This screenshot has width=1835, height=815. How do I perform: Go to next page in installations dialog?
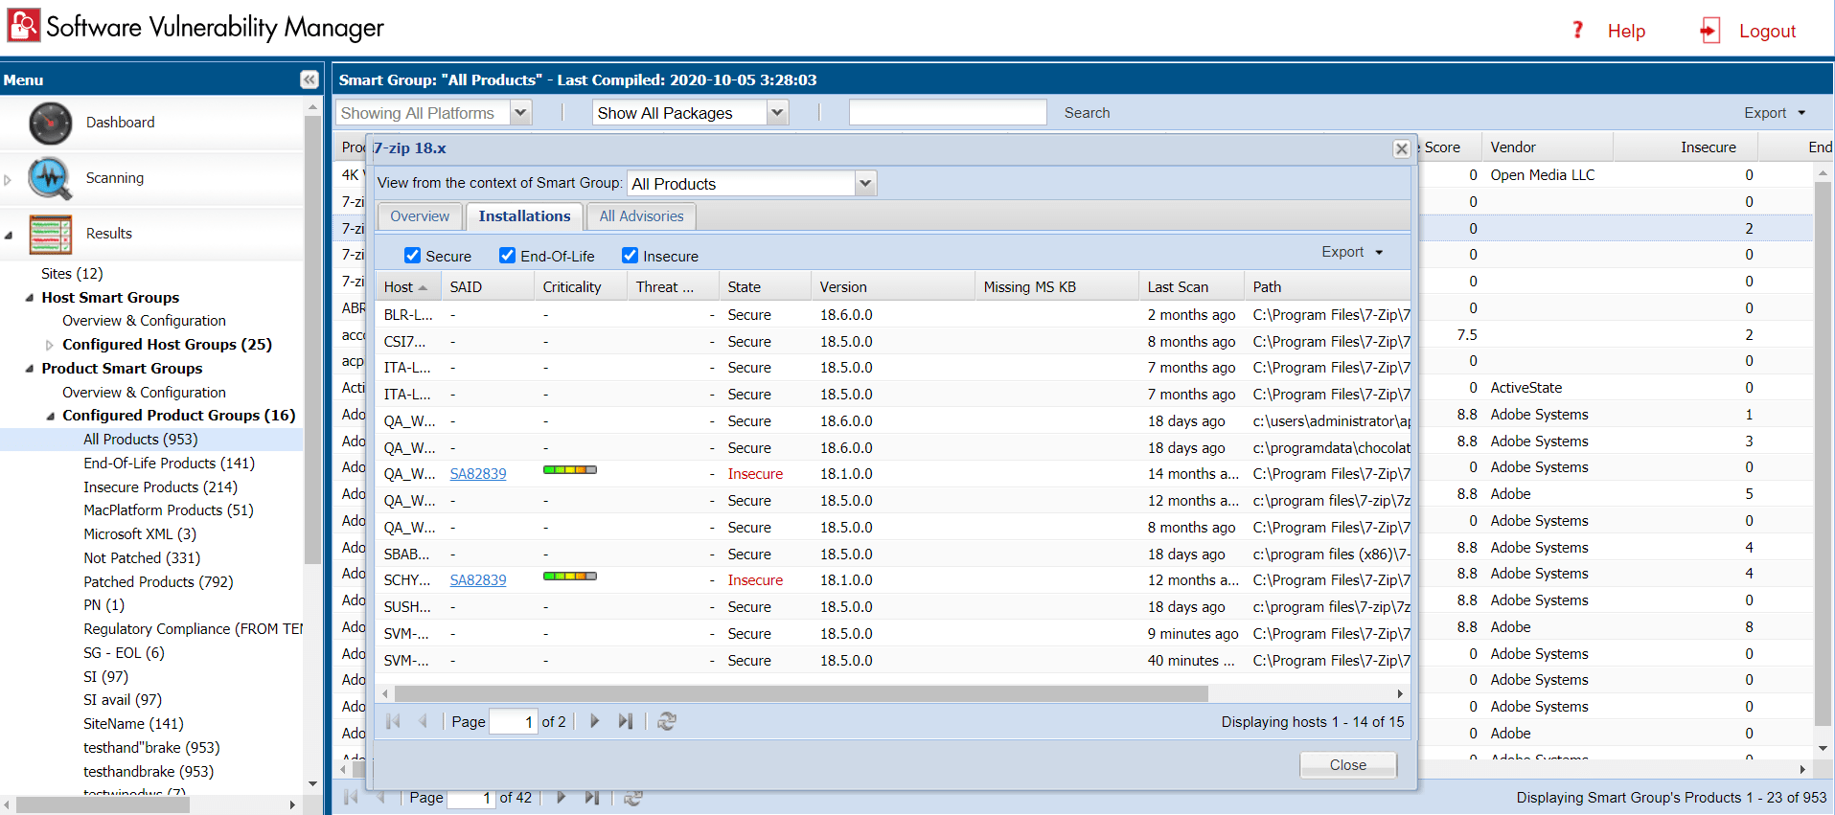[594, 721]
